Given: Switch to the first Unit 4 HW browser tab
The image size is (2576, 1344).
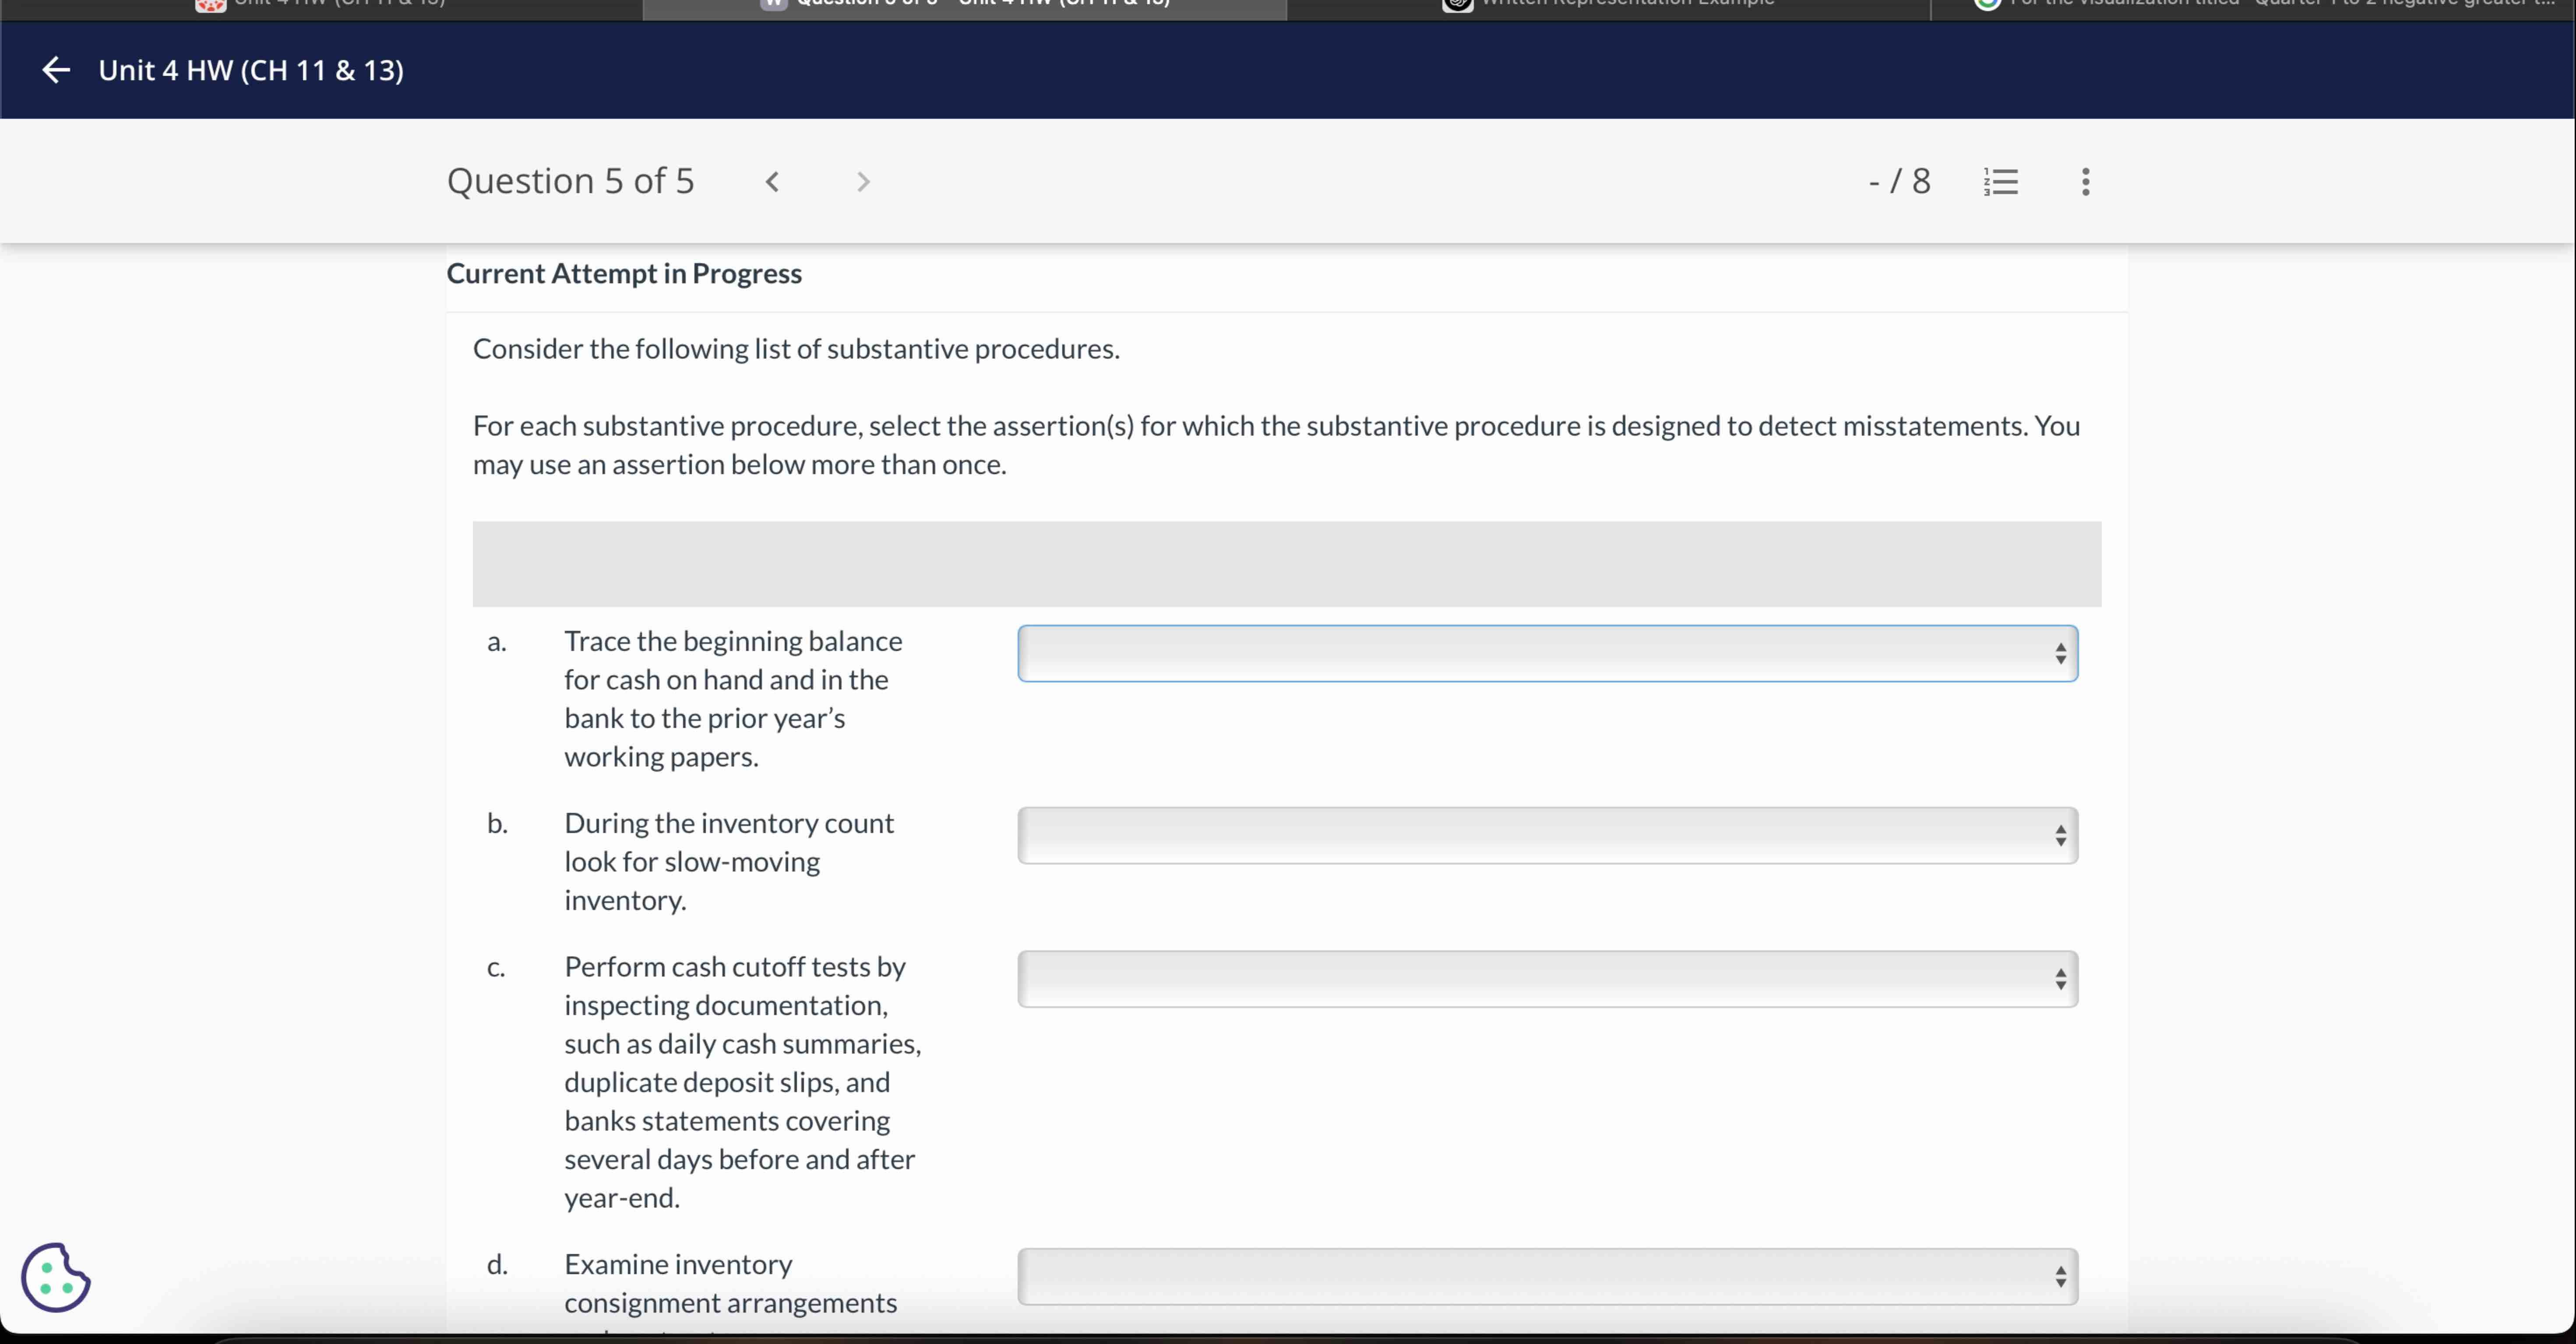Looking at the screenshot, I should point(340,4).
